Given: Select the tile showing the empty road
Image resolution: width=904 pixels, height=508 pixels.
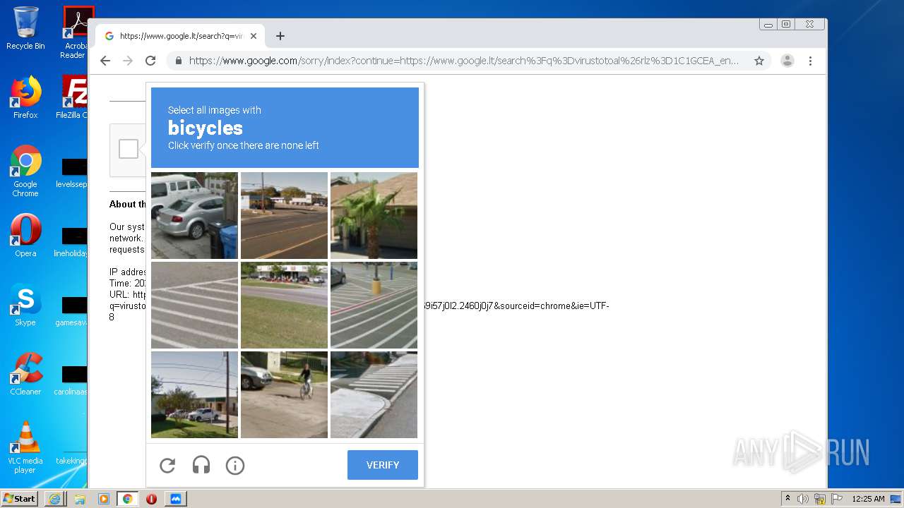Looking at the screenshot, I should pyautogui.click(x=284, y=215).
